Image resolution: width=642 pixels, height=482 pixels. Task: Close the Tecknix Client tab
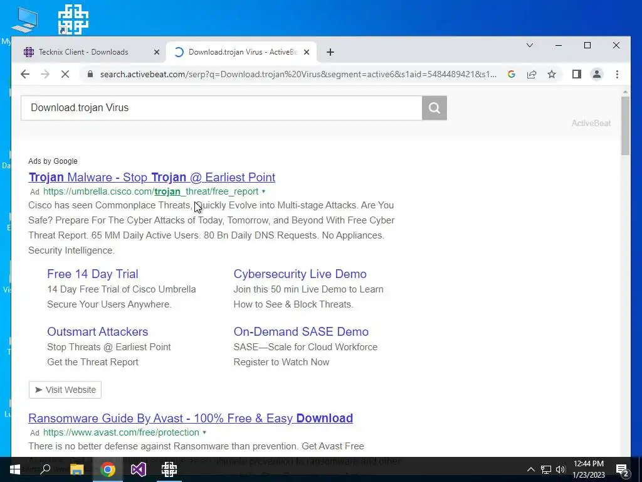(x=156, y=52)
